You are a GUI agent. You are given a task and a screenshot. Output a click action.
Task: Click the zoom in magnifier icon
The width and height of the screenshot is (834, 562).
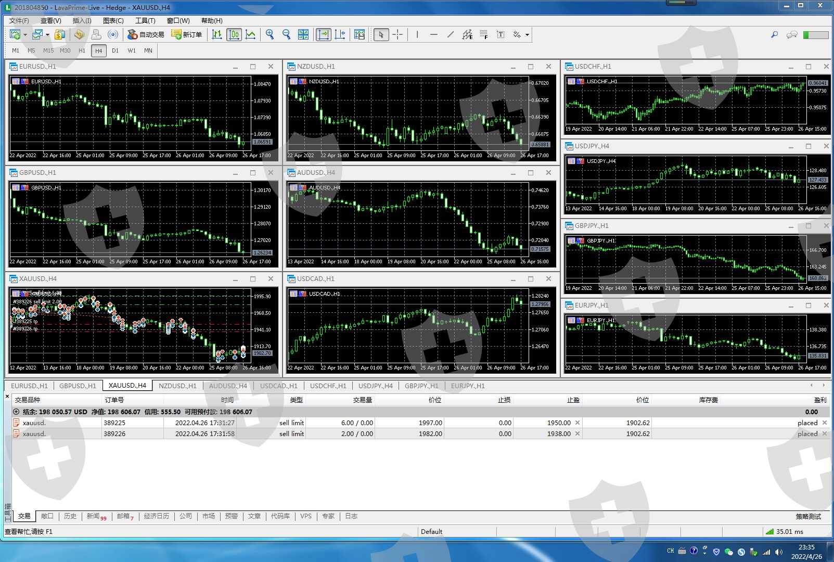pos(270,34)
